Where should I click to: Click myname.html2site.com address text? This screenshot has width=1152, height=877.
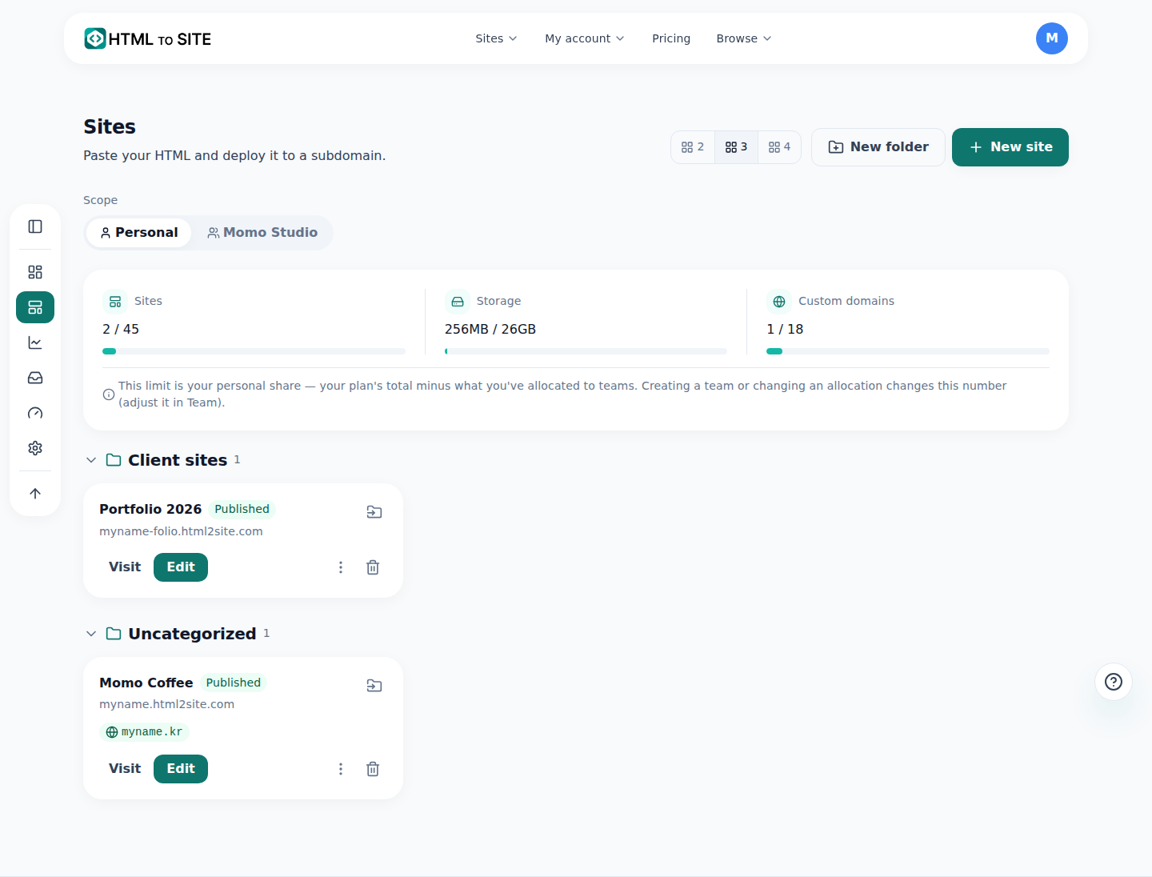[166, 704]
